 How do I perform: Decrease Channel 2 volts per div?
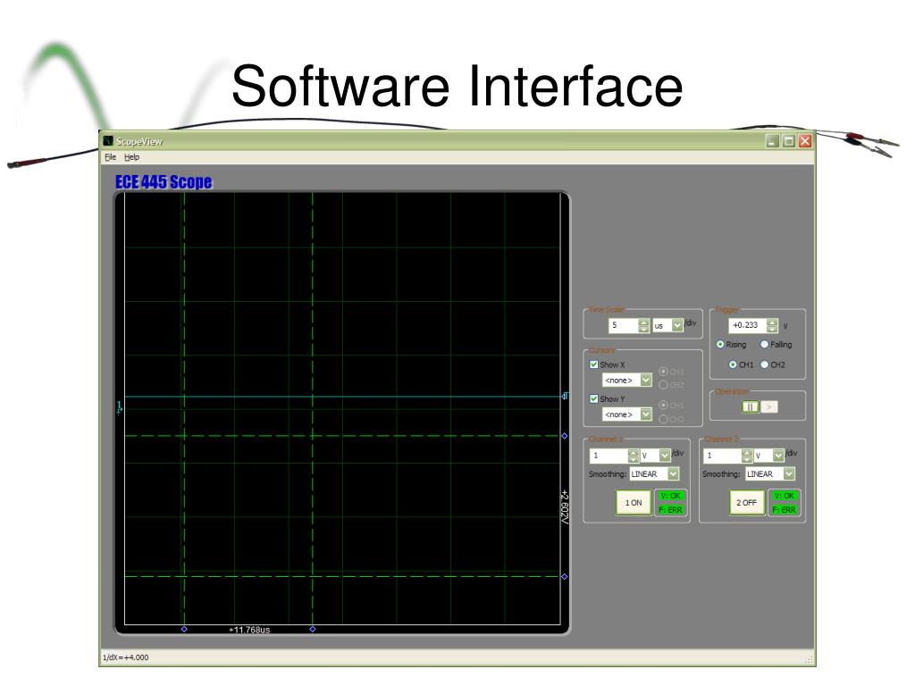[747, 459]
